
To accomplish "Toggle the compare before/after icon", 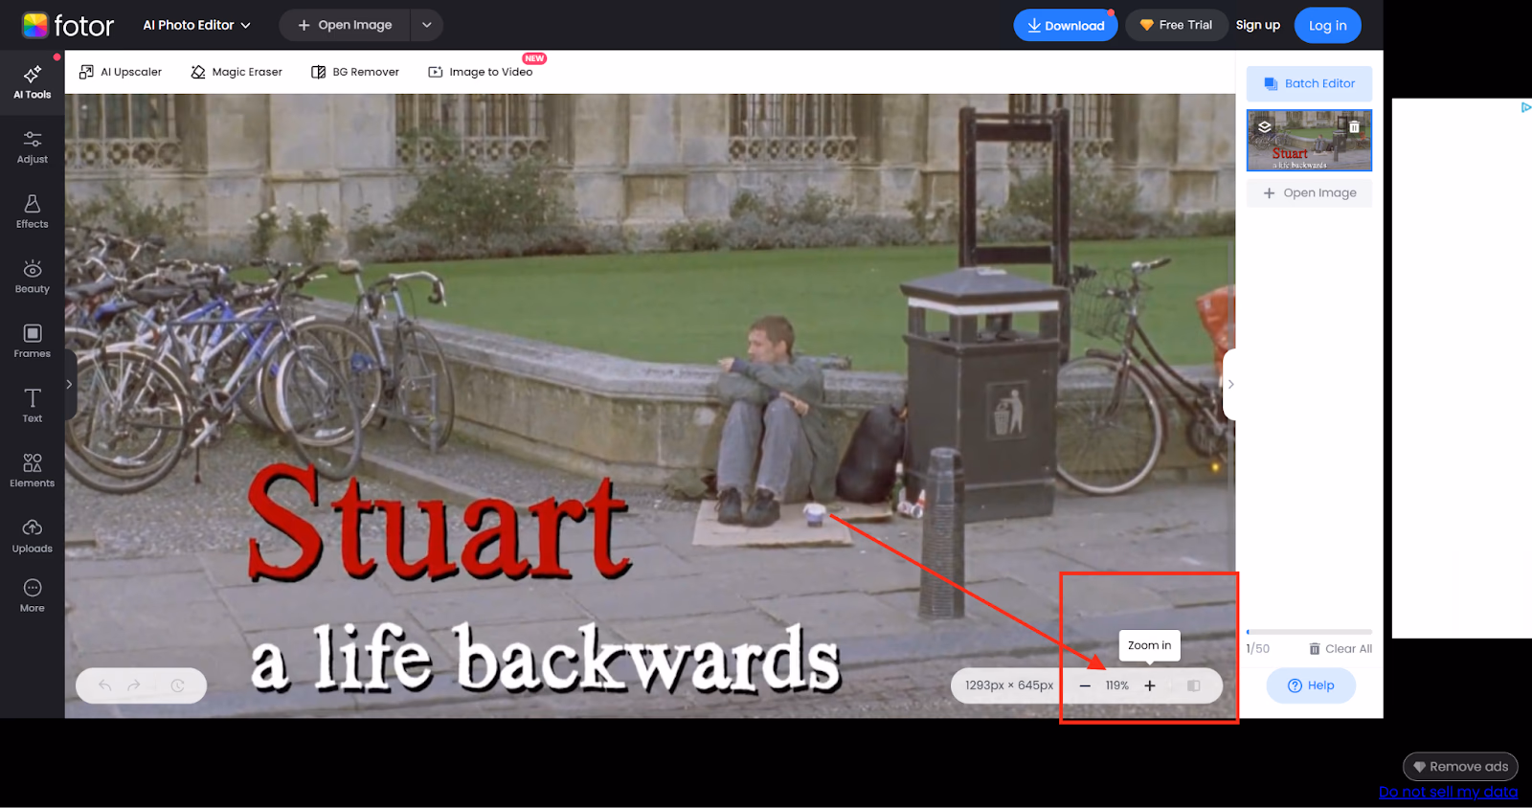I will point(1193,685).
